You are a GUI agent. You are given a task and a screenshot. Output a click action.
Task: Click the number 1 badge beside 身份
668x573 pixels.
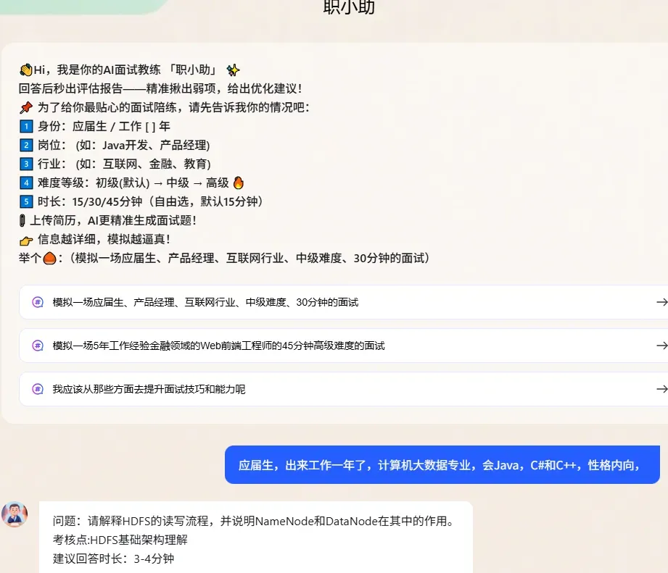(26, 126)
